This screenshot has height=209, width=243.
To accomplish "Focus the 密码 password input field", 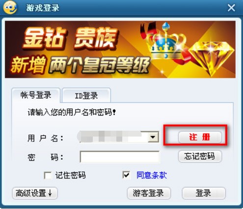I will click(119, 157).
